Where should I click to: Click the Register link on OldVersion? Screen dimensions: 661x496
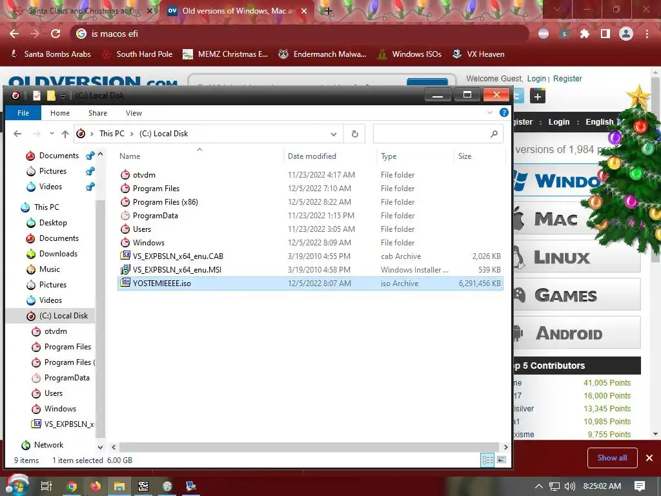pyautogui.click(x=567, y=78)
